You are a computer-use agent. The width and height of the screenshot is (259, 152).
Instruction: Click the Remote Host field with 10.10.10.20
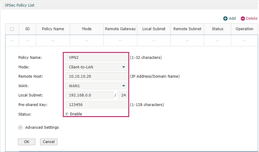[96, 76]
